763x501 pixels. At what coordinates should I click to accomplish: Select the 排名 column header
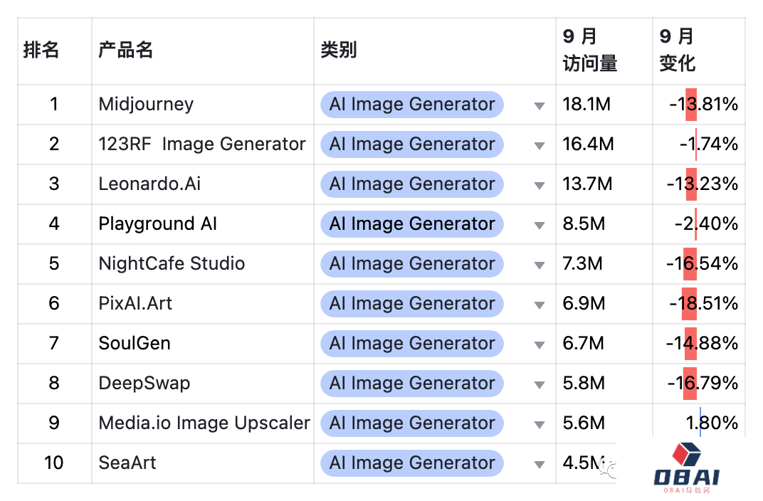55,51
